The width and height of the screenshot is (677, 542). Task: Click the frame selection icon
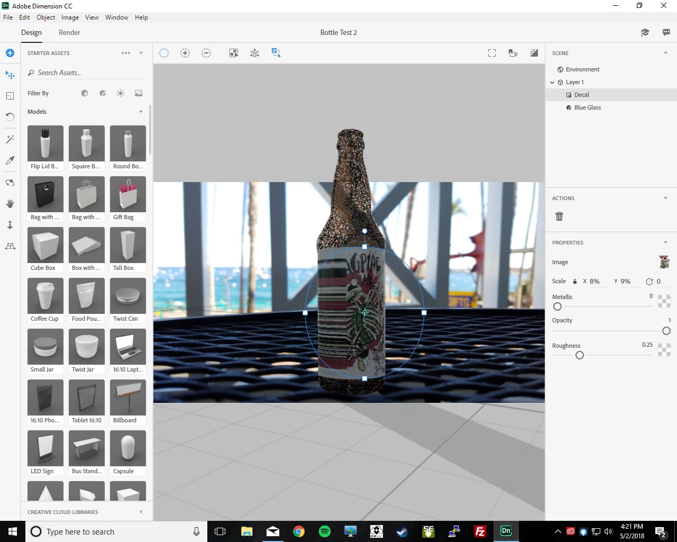[276, 52]
